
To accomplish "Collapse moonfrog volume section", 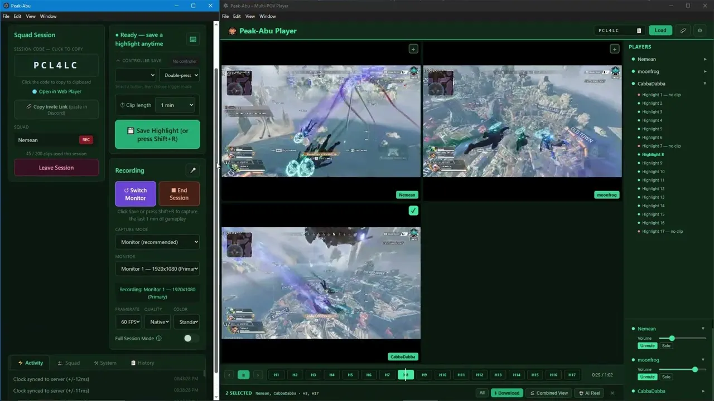I will coord(703,360).
